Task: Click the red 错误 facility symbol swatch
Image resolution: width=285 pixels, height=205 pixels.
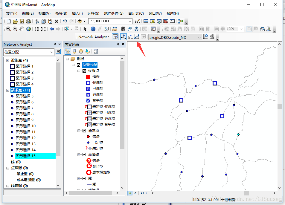Action: click(x=88, y=77)
